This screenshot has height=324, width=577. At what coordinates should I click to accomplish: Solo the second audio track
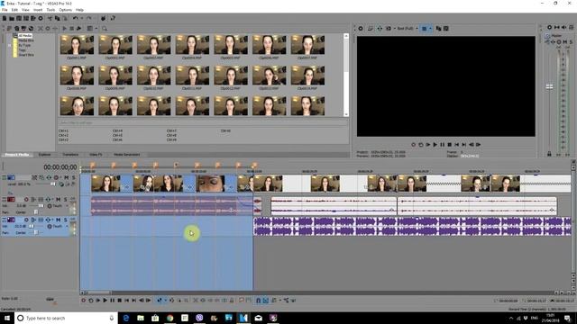(65, 220)
